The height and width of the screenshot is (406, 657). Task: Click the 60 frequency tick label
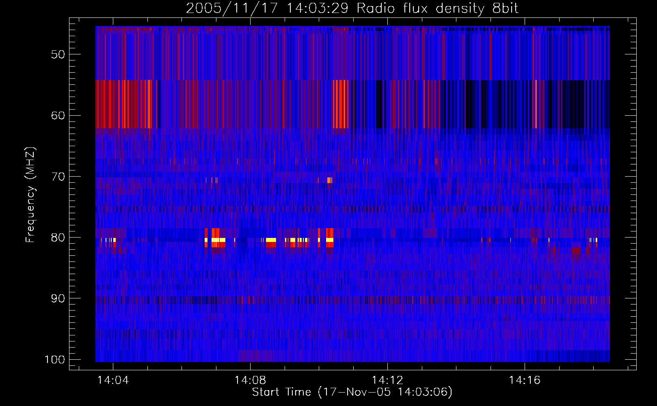(x=58, y=116)
